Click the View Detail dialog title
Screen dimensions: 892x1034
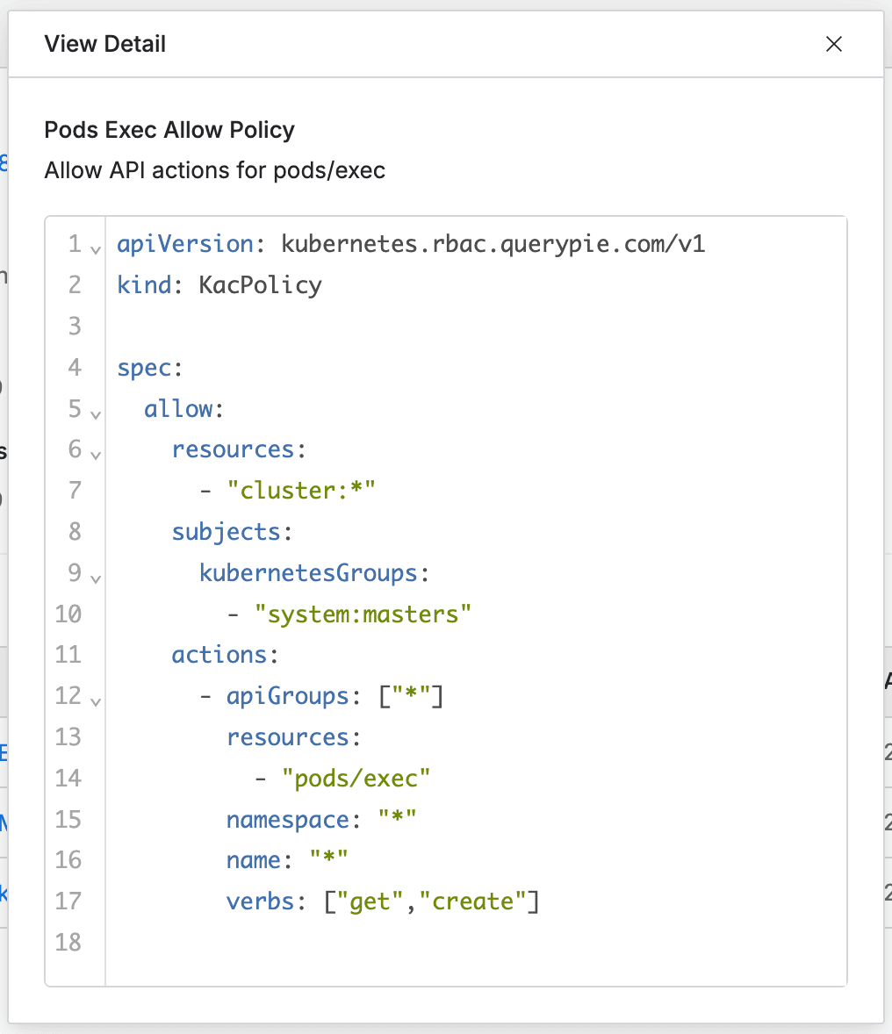click(104, 44)
